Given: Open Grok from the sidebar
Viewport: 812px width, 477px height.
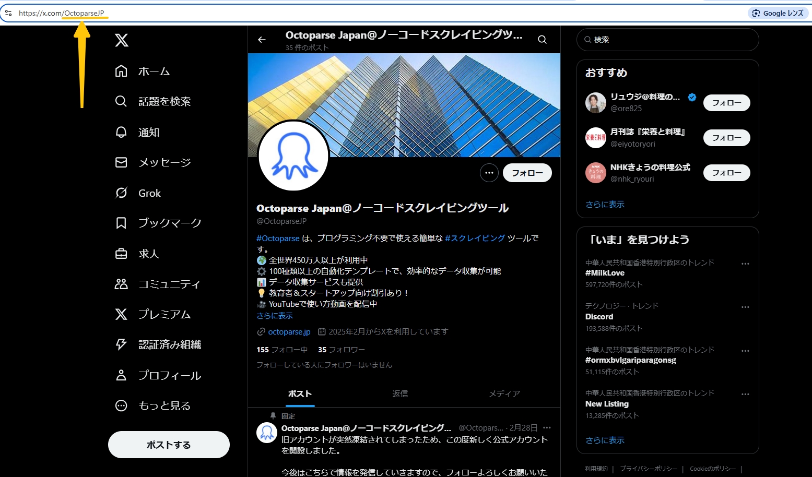Looking at the screenshot, I should click(138, 193).
